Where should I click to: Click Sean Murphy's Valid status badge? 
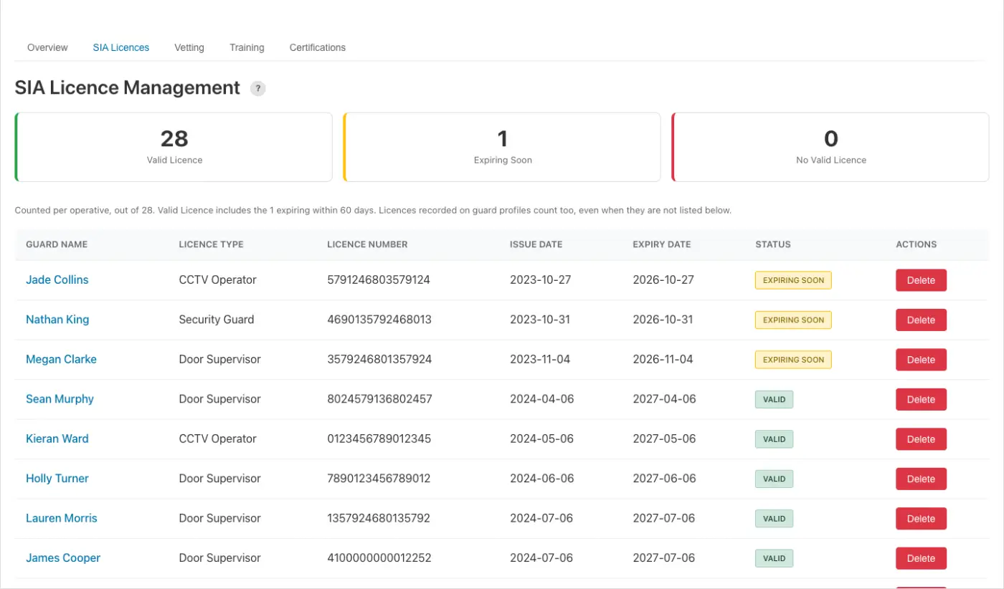coord(775,399)
